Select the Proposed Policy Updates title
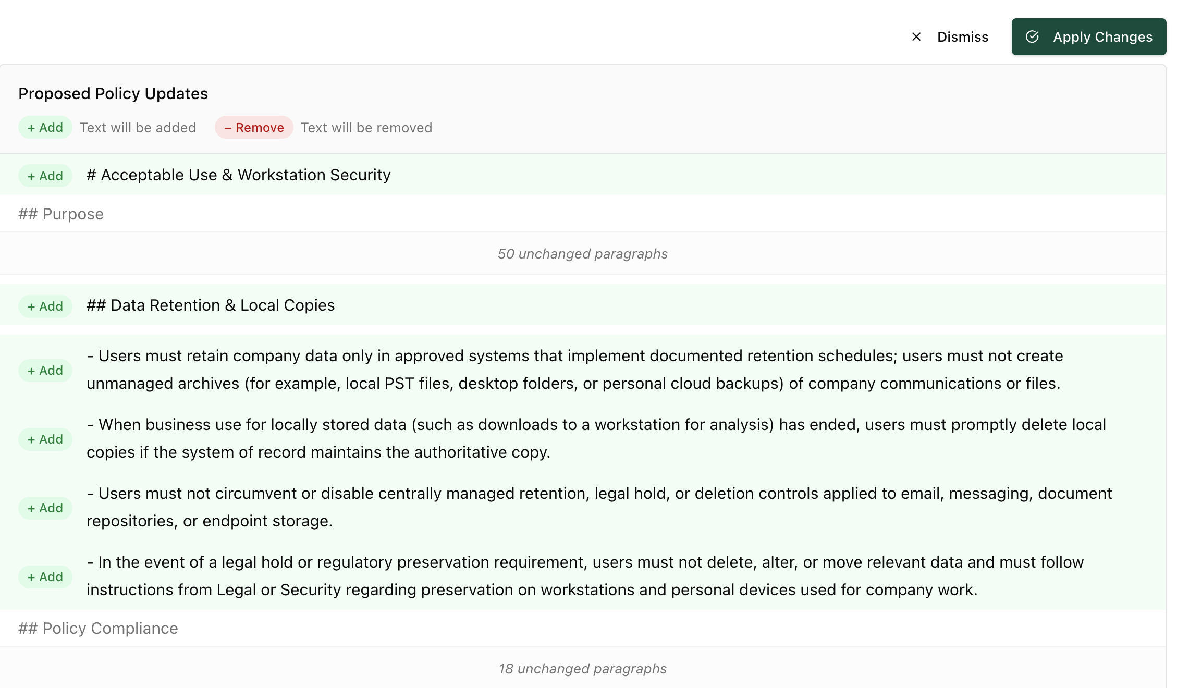Screen dimensions: 1177x688 pos(113,93)
